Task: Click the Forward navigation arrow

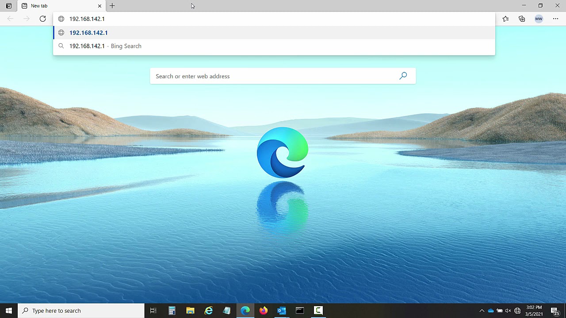Action: click(27, 19)
